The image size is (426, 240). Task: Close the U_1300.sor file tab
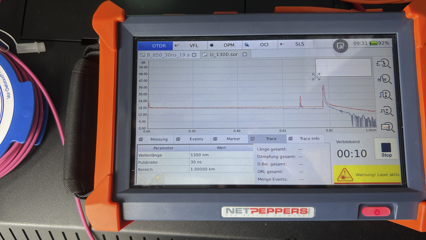245,55
